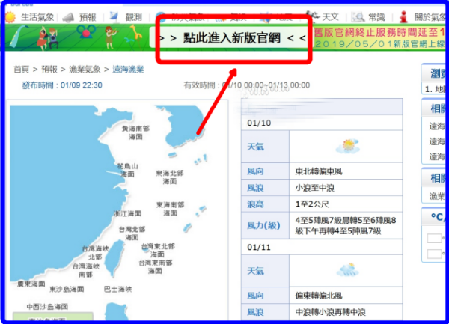This screenshot has height=324, width=449.
Task: Open the 觀測 menu in navigation bar
Action: [x=132, y=17]
